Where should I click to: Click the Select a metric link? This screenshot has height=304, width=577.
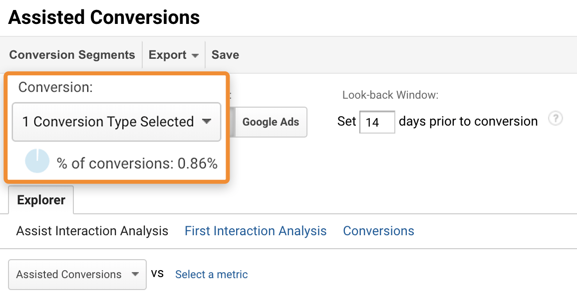[x=211, y=275]
